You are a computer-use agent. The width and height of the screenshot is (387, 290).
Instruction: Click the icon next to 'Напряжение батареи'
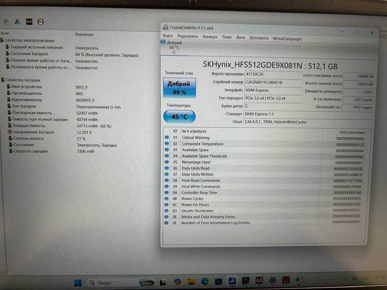pyautogui.click(x=10, y=132)
